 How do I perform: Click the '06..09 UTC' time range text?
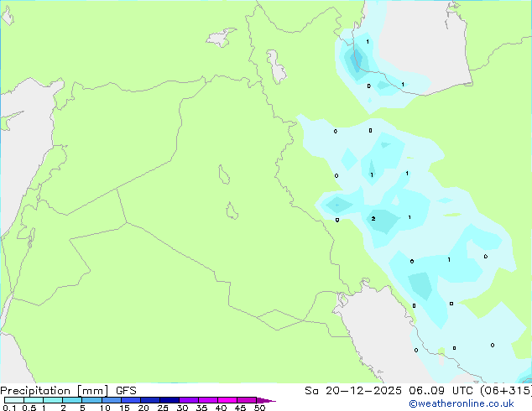click(x=441, y=391)
